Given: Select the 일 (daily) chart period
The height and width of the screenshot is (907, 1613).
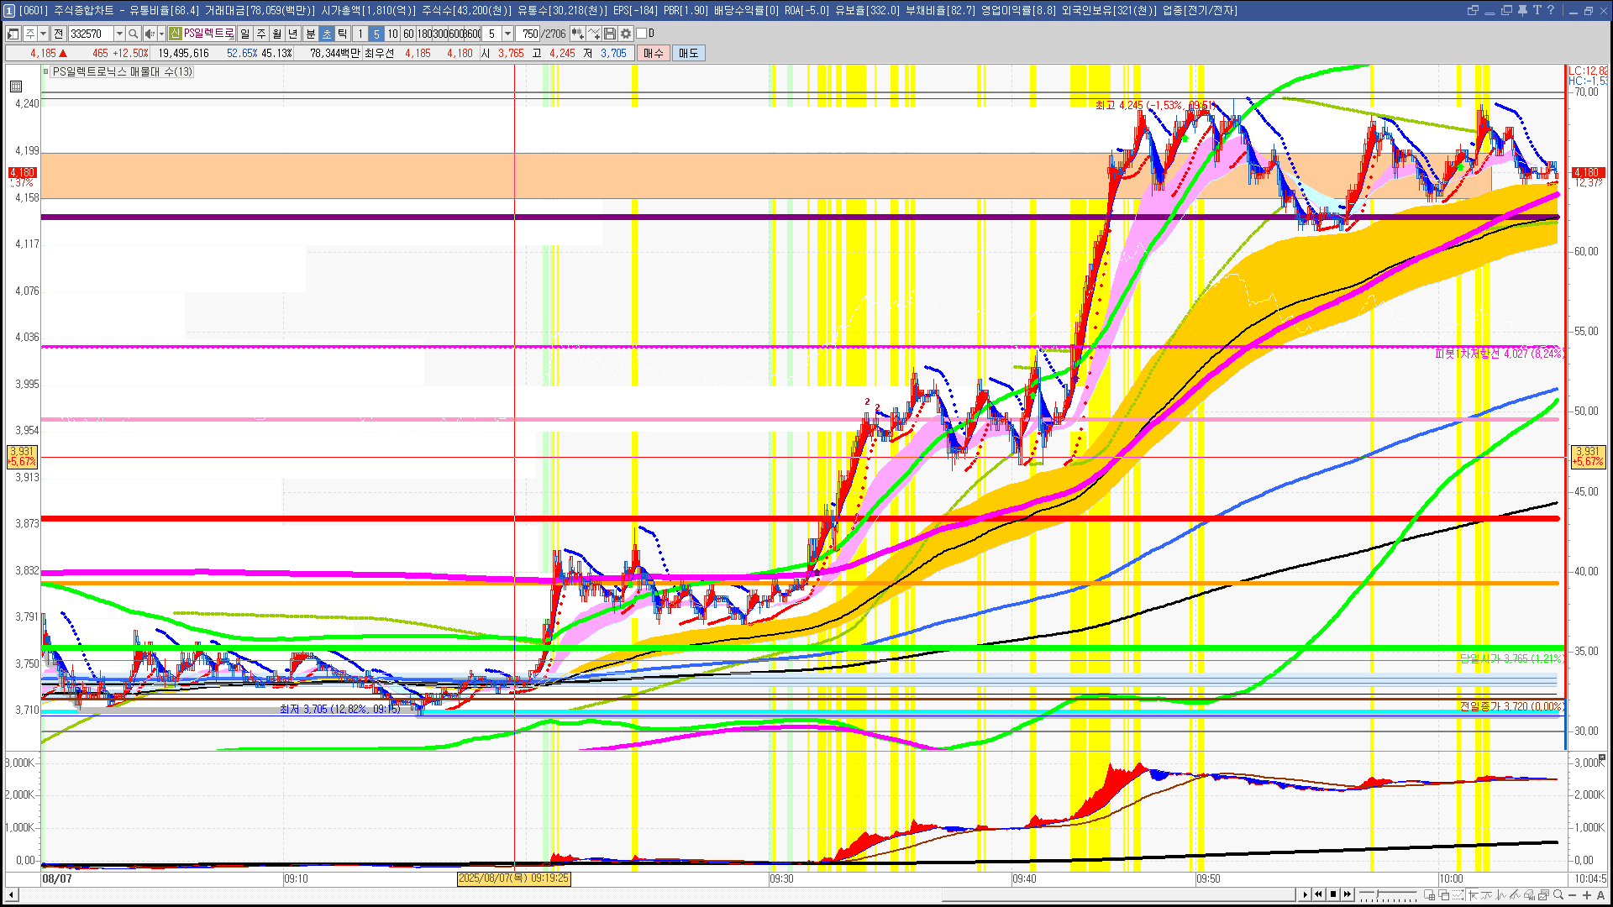Looking at the screenshot, I should (244, 34).
